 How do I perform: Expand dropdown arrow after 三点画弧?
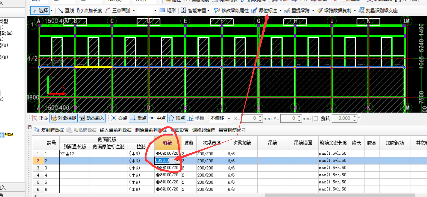(134, 11)
